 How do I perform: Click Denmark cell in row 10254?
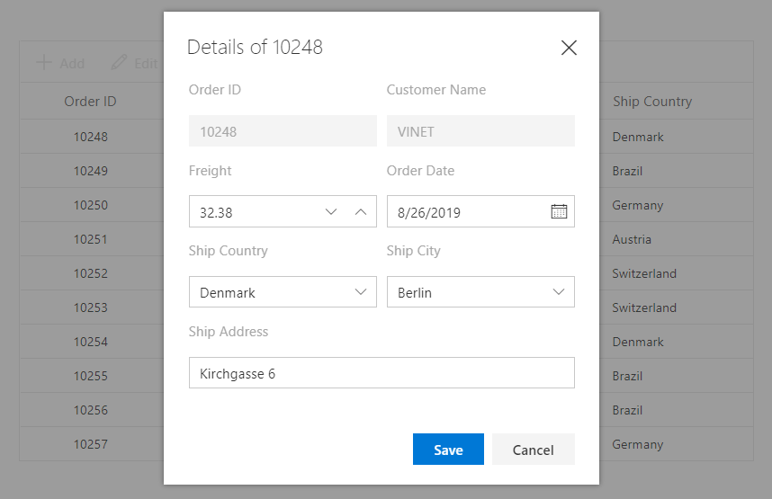click(638, 342)
